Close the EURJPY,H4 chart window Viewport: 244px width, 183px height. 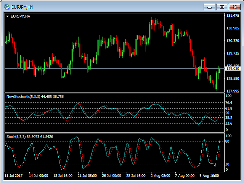[234, 7]
